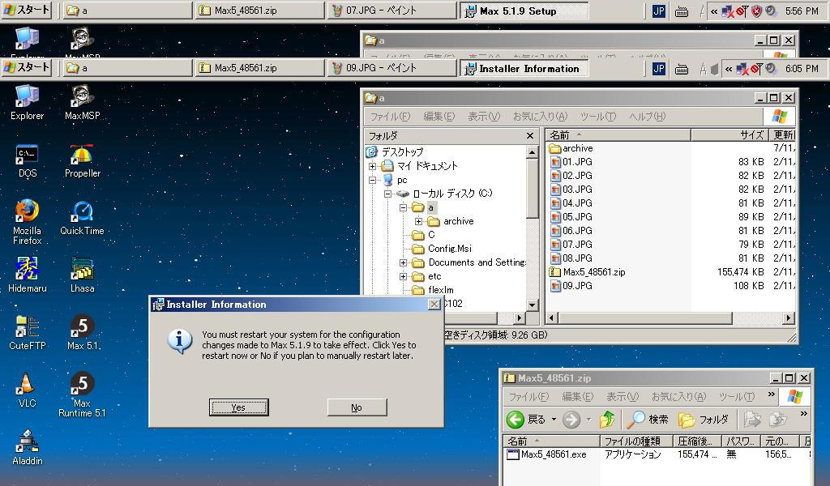This screenshot has width=830, height=486.
Task: Switch to 09.JPG - ペイント in taskbar
Action: coord(391,69)
